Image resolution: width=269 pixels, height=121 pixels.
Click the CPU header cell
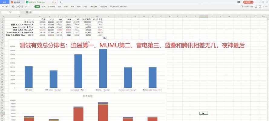[50, 20]
